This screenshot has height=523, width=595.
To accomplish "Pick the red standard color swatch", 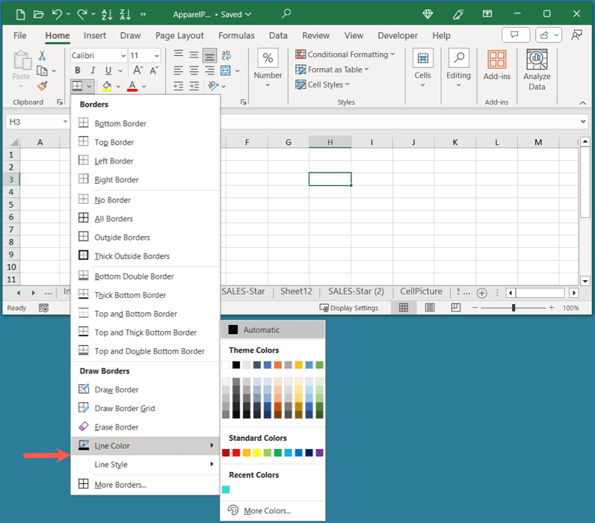I will [236, 453].
